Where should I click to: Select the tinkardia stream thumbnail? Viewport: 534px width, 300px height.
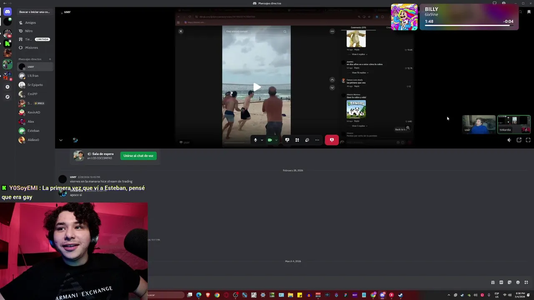[x=514, y=125]
